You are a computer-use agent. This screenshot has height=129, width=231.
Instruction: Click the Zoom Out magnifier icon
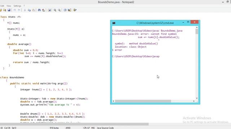(x=59, y=10)
